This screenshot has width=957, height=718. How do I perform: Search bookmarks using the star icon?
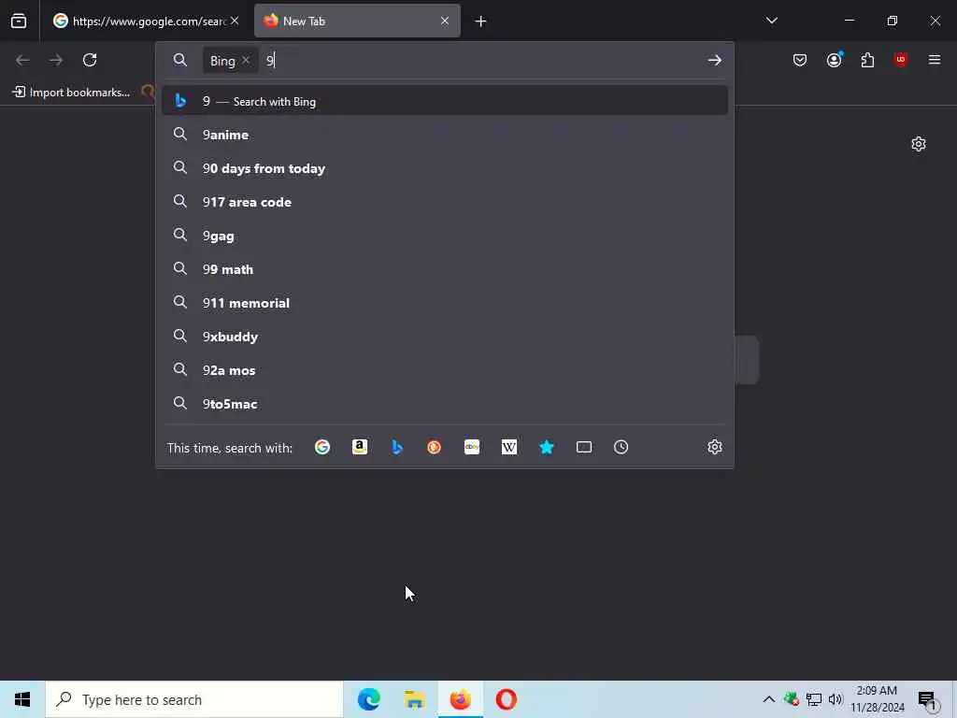point(546,447)
